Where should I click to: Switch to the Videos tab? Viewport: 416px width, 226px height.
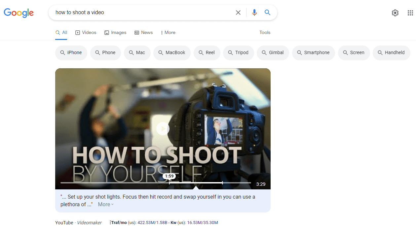pyautogui.click(x=86, y=33)
